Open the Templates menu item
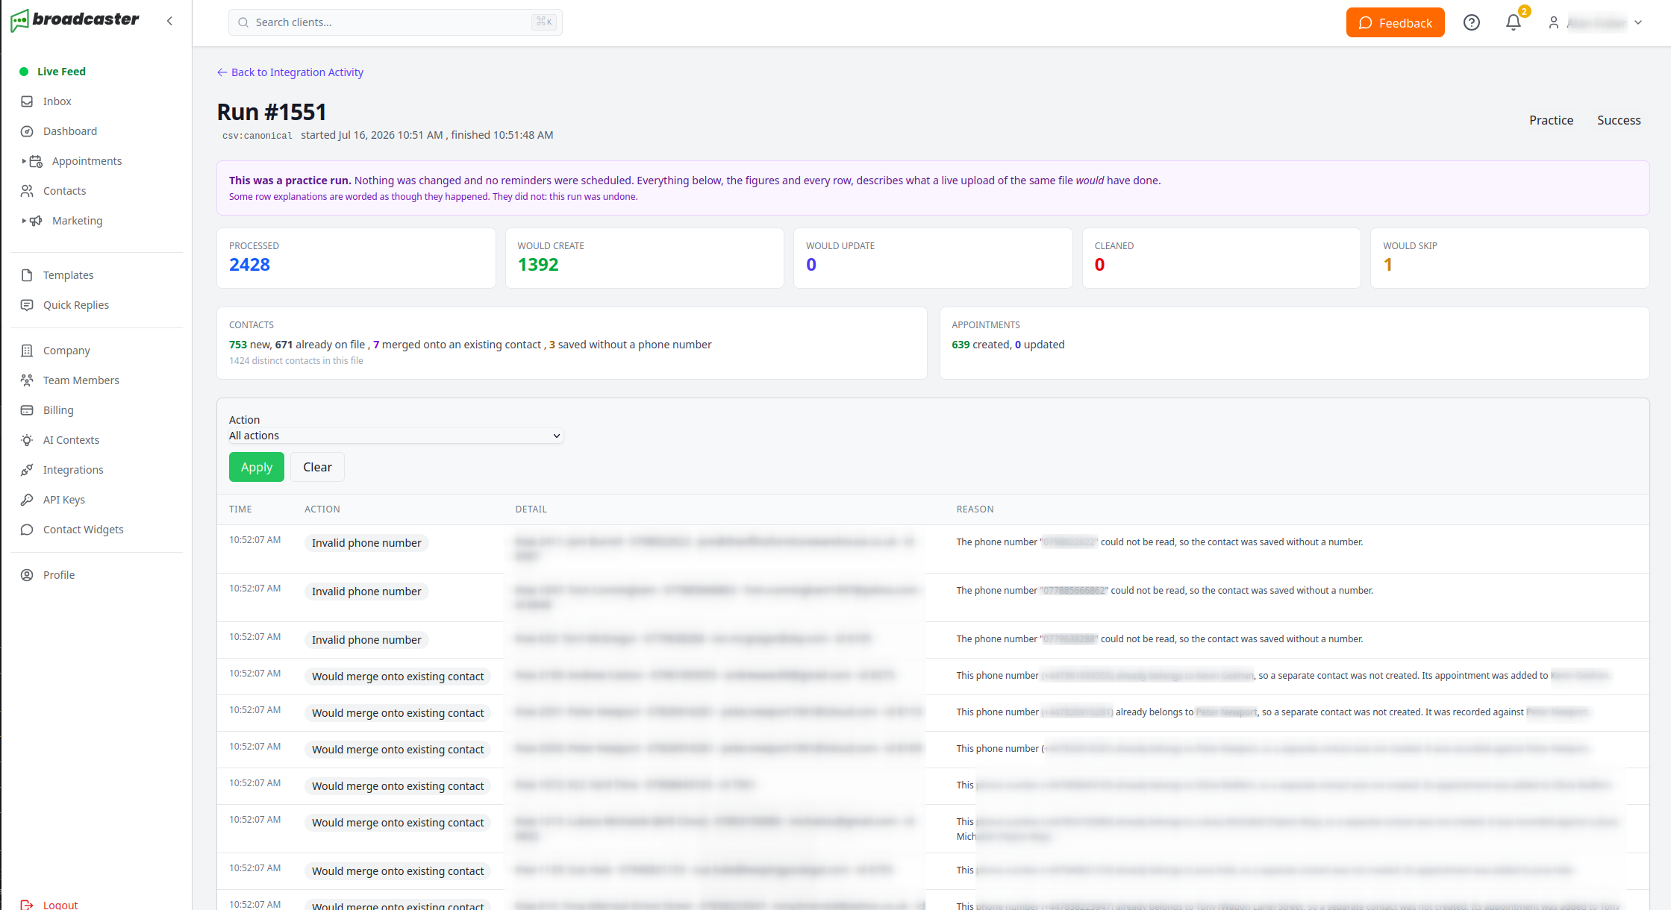The width and height of the screenshot is (1671, 910). [x=68, y=275]
